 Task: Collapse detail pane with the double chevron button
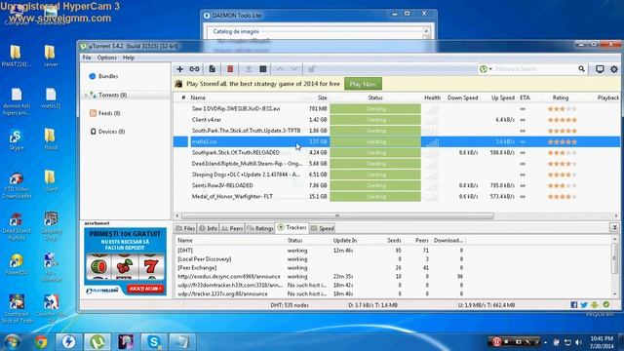click(615, 227)
